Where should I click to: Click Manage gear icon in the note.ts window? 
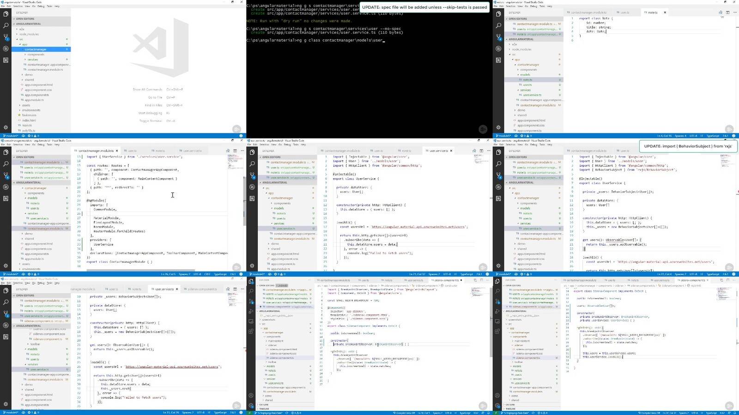click(x=498, y=127)
